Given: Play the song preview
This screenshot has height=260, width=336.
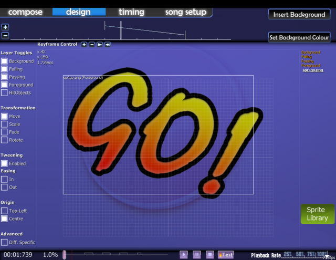Looking at the screenshot, I should [184, 255].
